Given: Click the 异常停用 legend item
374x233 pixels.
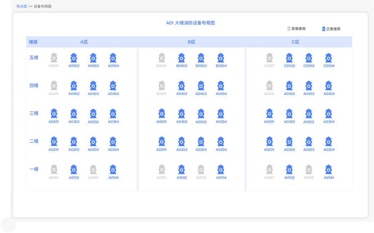Looking at the screenshot, I should pos(296,29).
